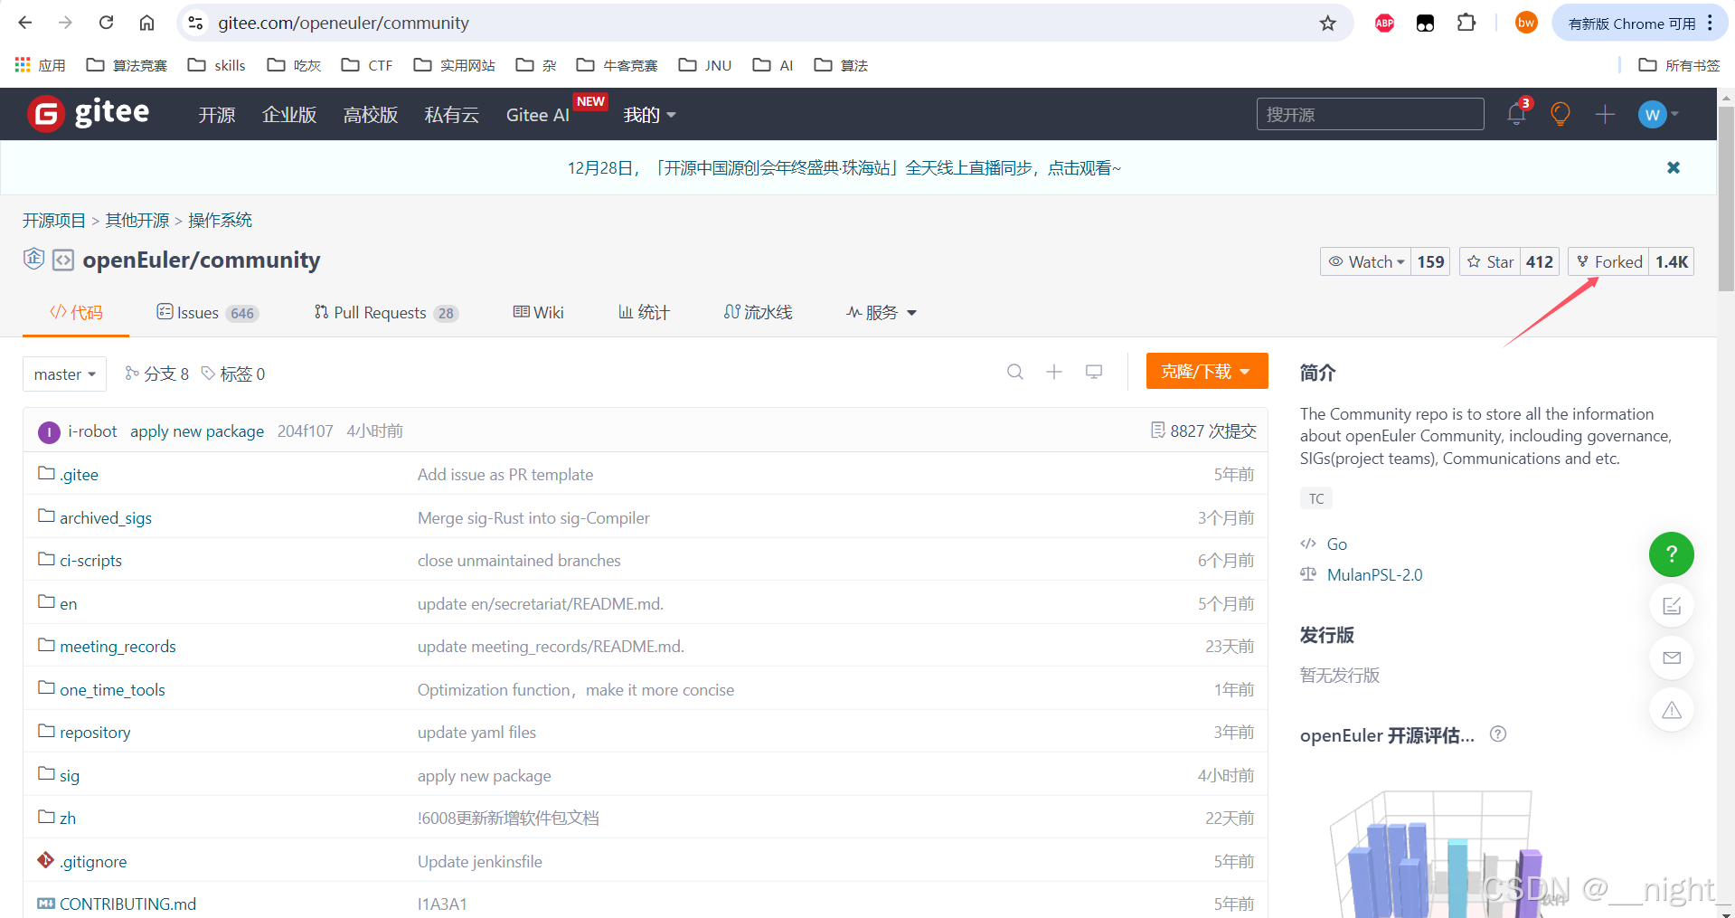Switch to the 代码 tab

(x=76, y=312)
